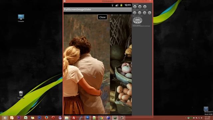The height and width of the screenshot is (120, 213).
Task: Open the Computer desktop icon
Action: point(21,18)
